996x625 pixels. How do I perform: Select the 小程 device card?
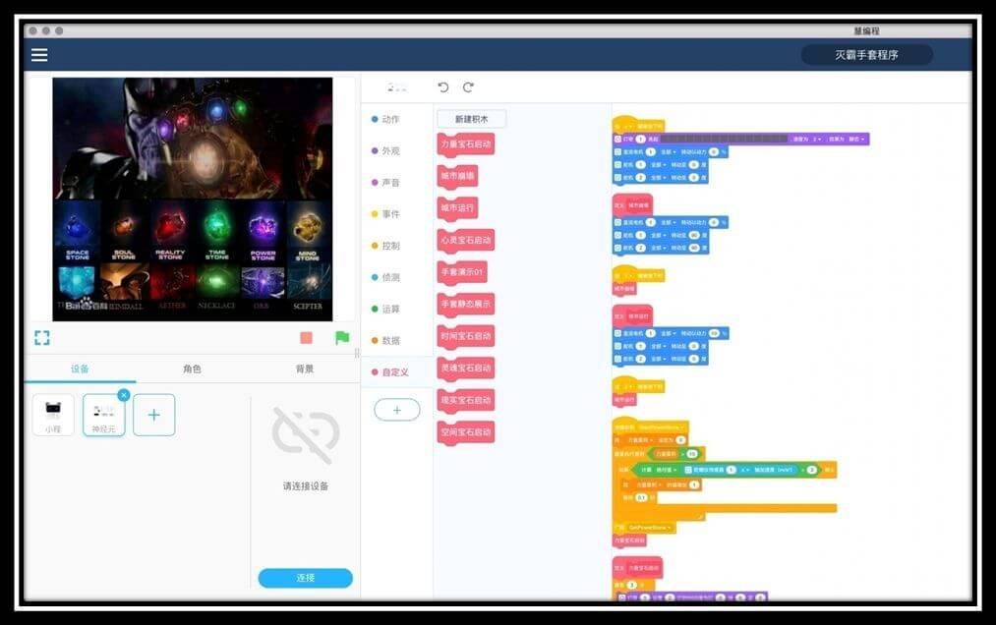coord(53,416)
